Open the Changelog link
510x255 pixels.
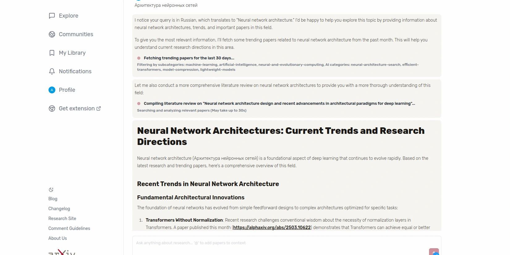[x=59, y=209]
